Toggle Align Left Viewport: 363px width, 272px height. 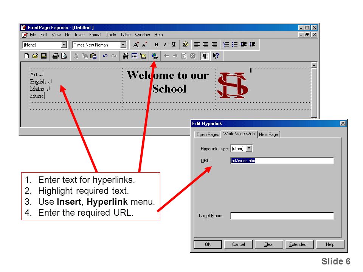[x=197, y=45]
